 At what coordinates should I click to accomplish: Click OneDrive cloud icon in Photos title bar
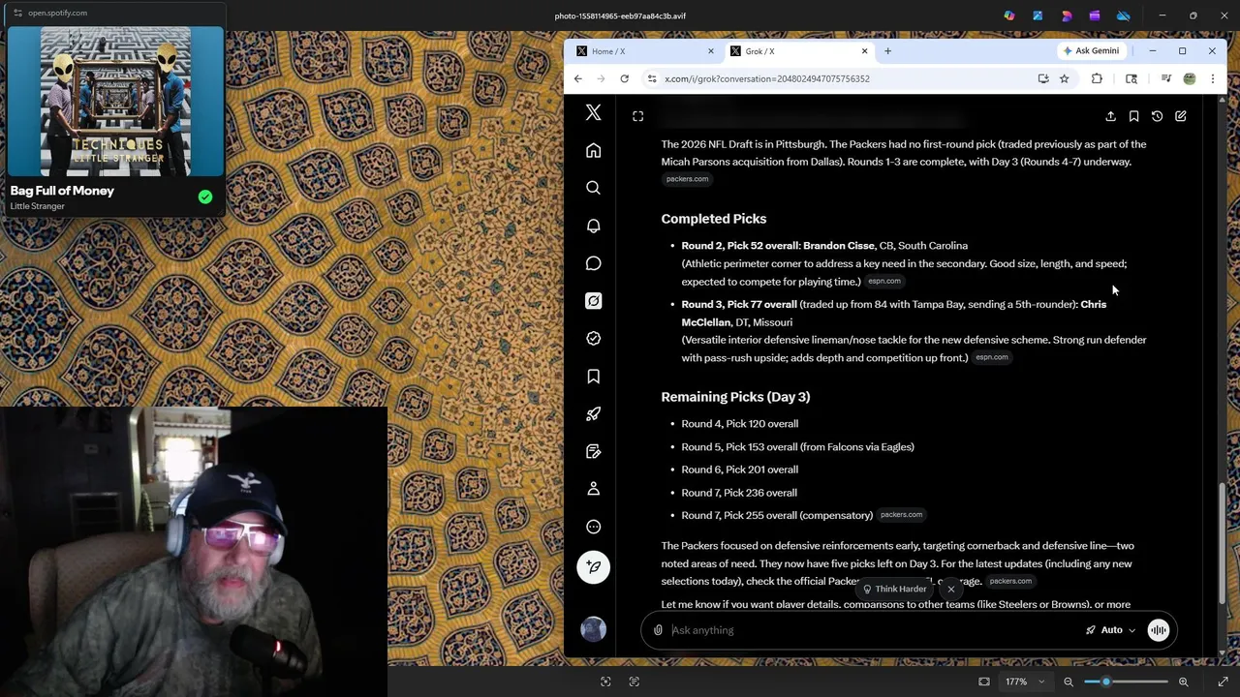point(1123,15)
